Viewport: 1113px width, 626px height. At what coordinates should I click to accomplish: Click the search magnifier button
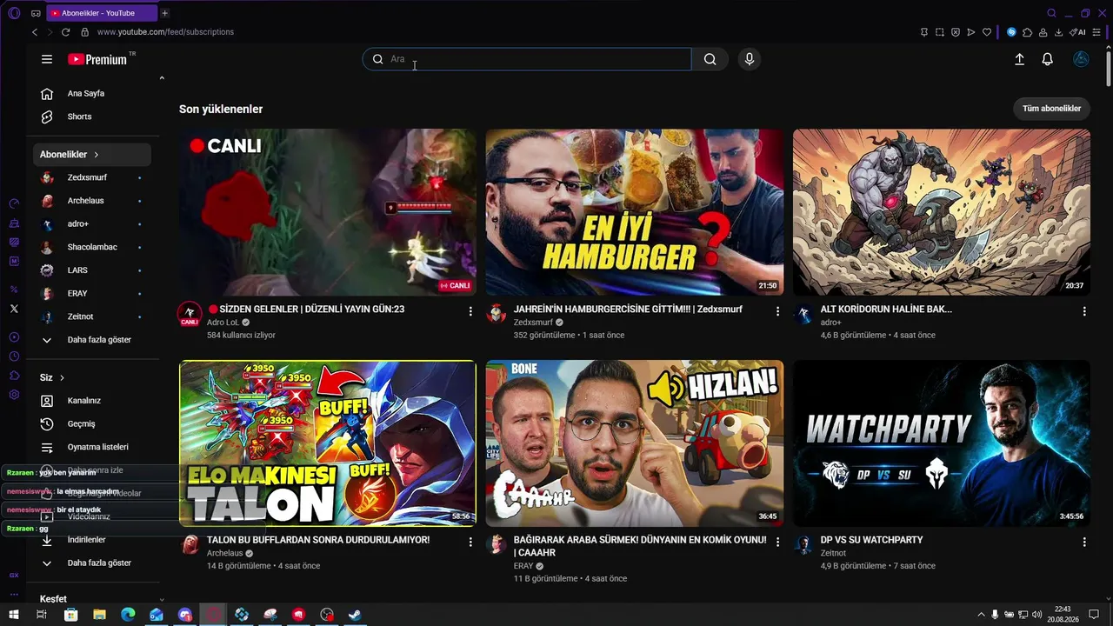[x=710, y=59]
